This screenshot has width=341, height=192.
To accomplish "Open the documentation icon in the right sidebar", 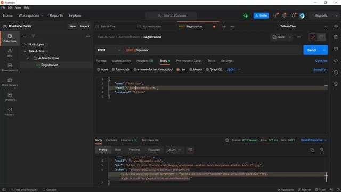I will click(336, 37).
